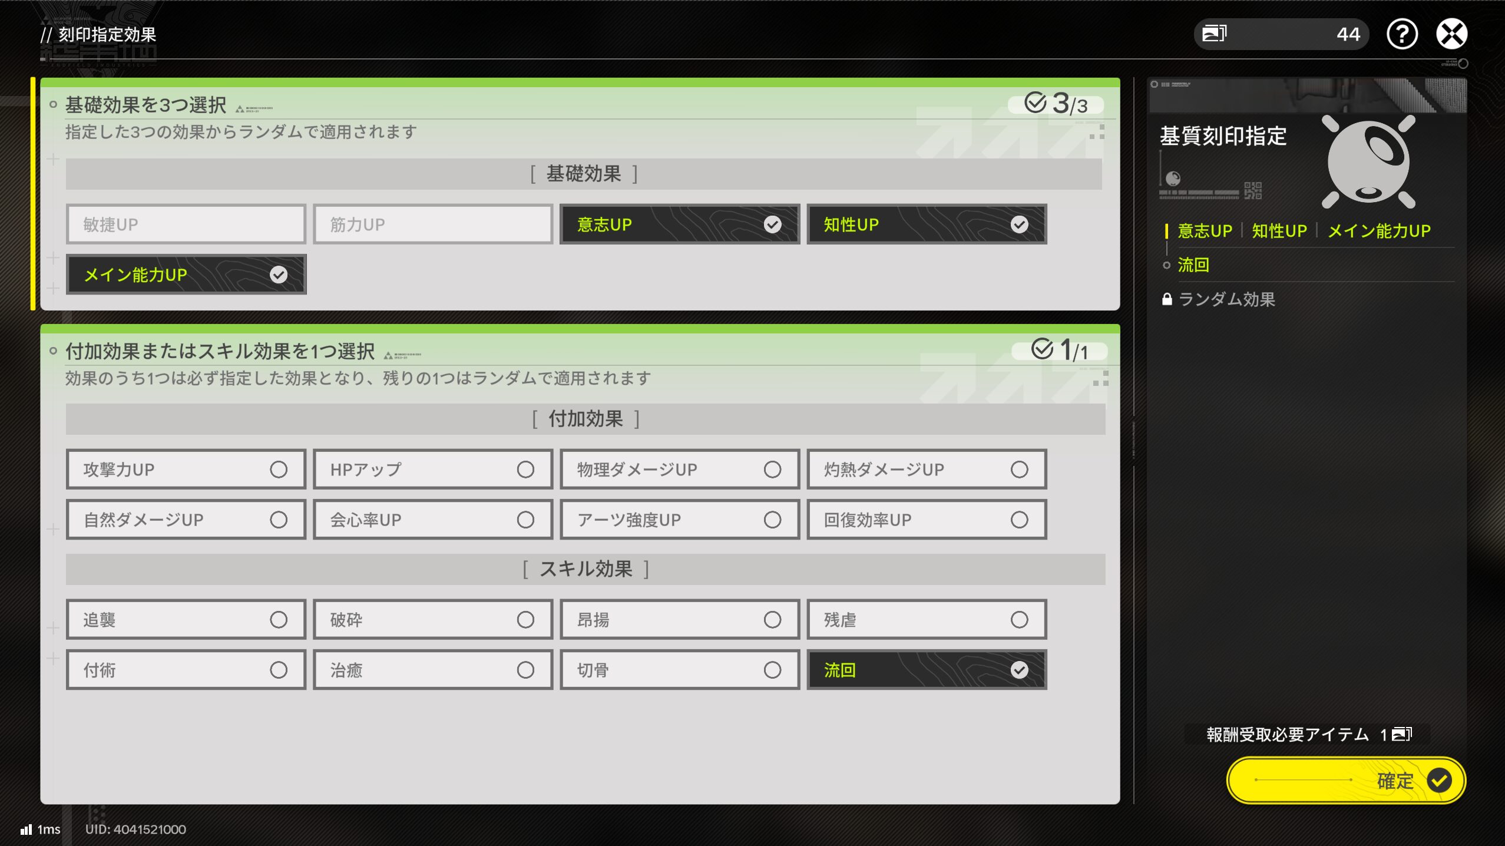Click the 基礎効果を3つ選択 section header

click(145, 105)
